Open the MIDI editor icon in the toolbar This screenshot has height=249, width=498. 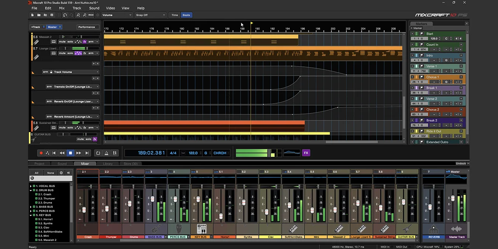click(91, 15)
